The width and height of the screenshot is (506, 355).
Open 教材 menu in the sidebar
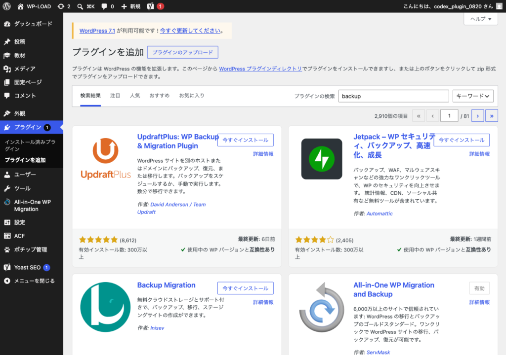pyautogui.click(x=32, y=55)
